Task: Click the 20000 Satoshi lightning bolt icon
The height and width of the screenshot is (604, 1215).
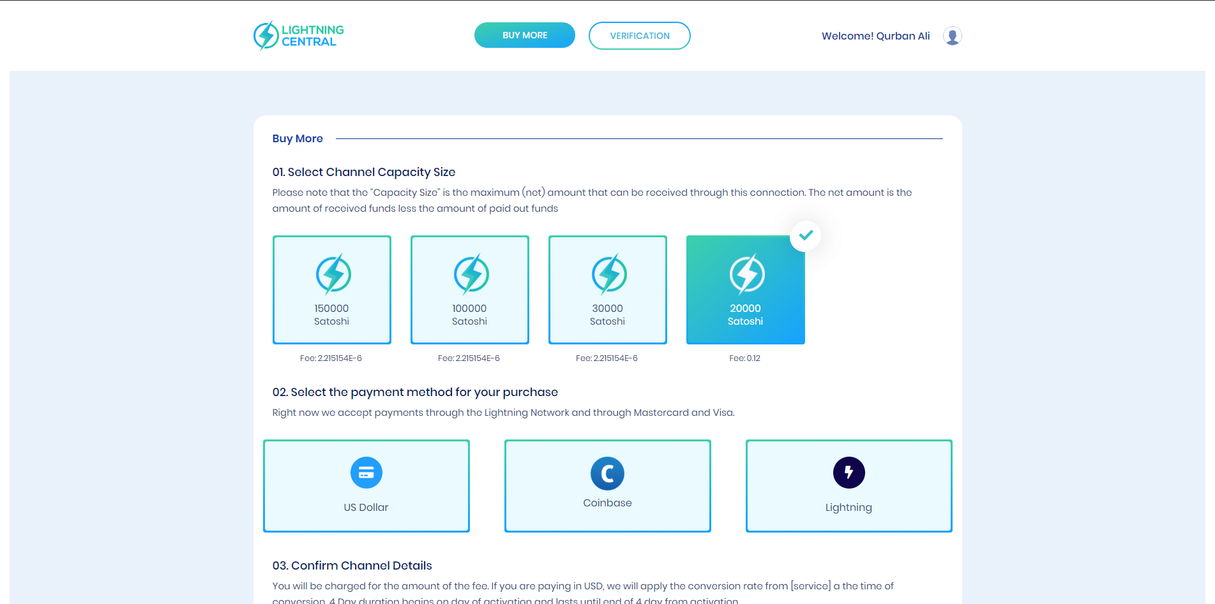Action: [746, 274]
